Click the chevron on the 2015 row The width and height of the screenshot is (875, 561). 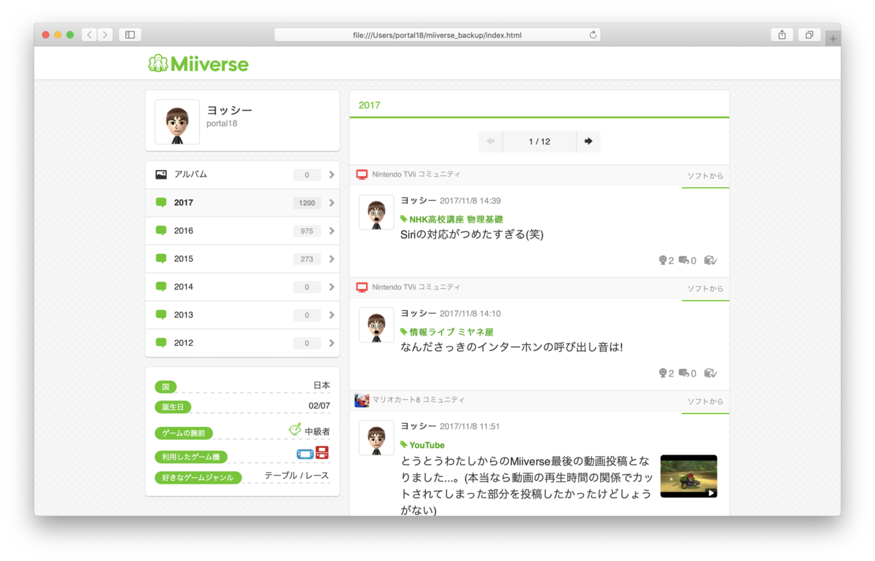tap(332, 259)
